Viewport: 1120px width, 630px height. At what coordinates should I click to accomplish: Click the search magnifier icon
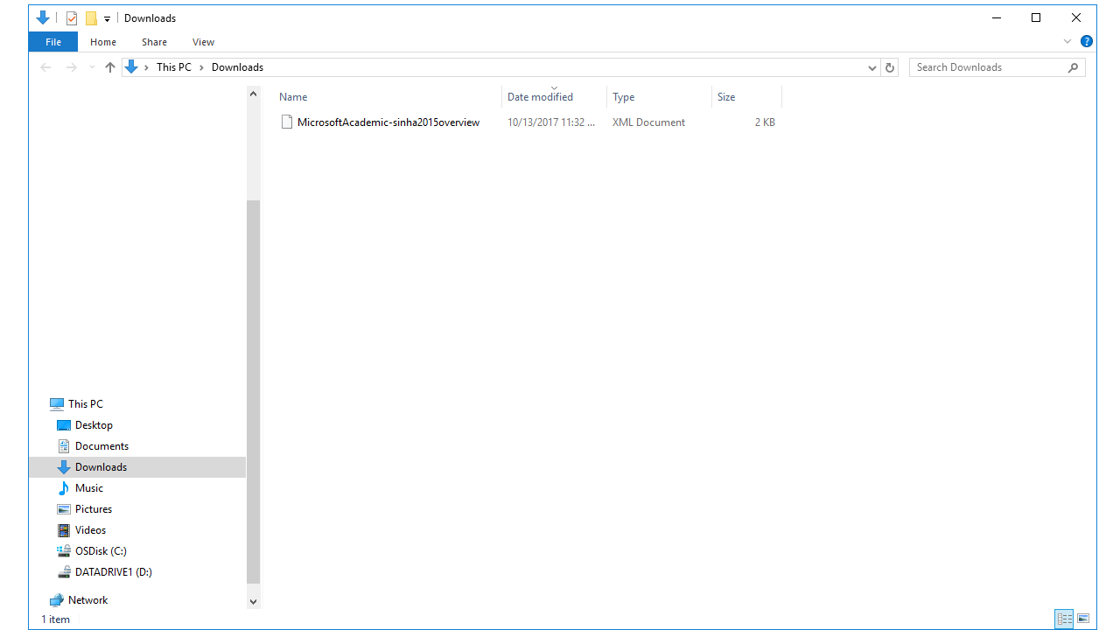click(x=1073, y=67)
